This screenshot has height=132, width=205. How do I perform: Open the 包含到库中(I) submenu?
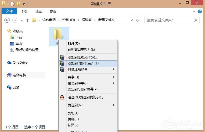[88, 83]
